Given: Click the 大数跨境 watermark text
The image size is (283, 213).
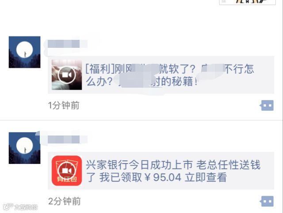Looking at the screenshot, I should (x=26, y=207).
